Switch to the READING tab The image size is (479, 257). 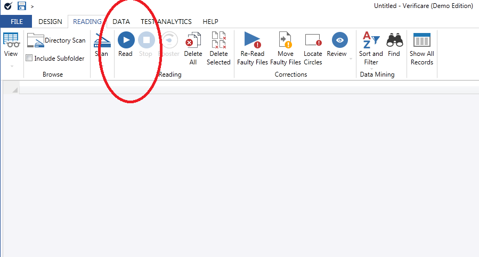coord(87,22)
